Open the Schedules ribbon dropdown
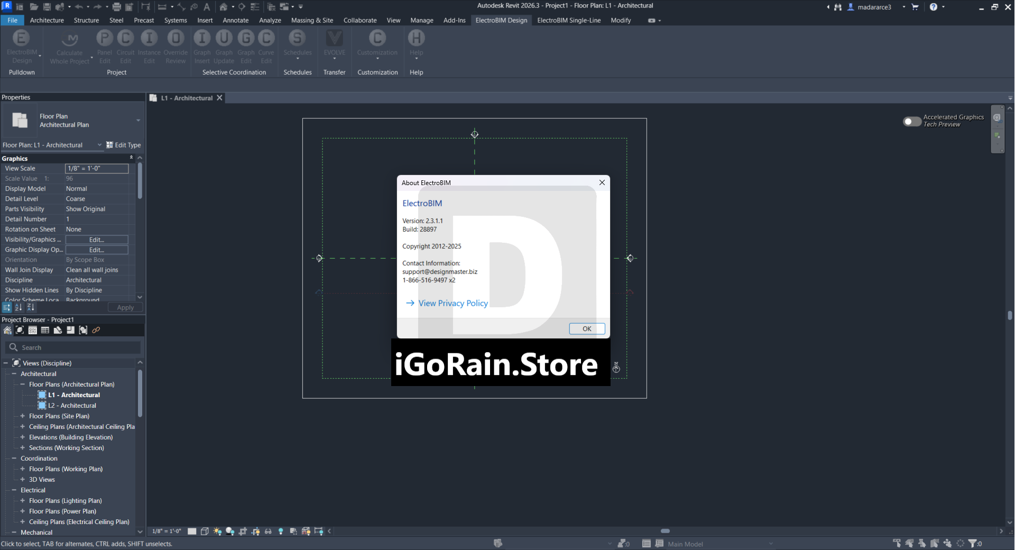Screen dimensions: 1015x550 pyautogui.click(x=298, y=45)
